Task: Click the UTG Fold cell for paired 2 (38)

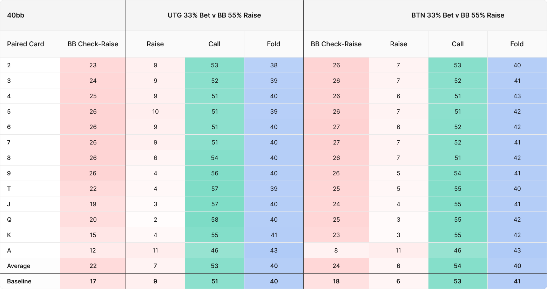Action: (274, 65)
